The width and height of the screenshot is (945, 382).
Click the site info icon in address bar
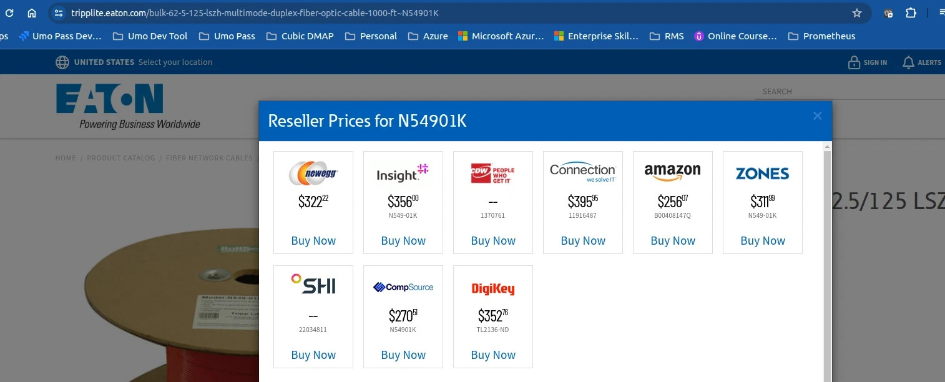pos(58,13)
